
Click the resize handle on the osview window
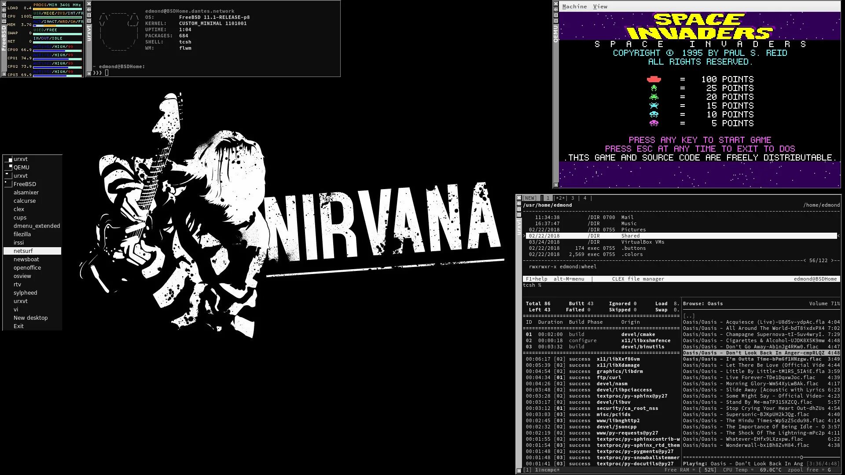coord(4,74)
